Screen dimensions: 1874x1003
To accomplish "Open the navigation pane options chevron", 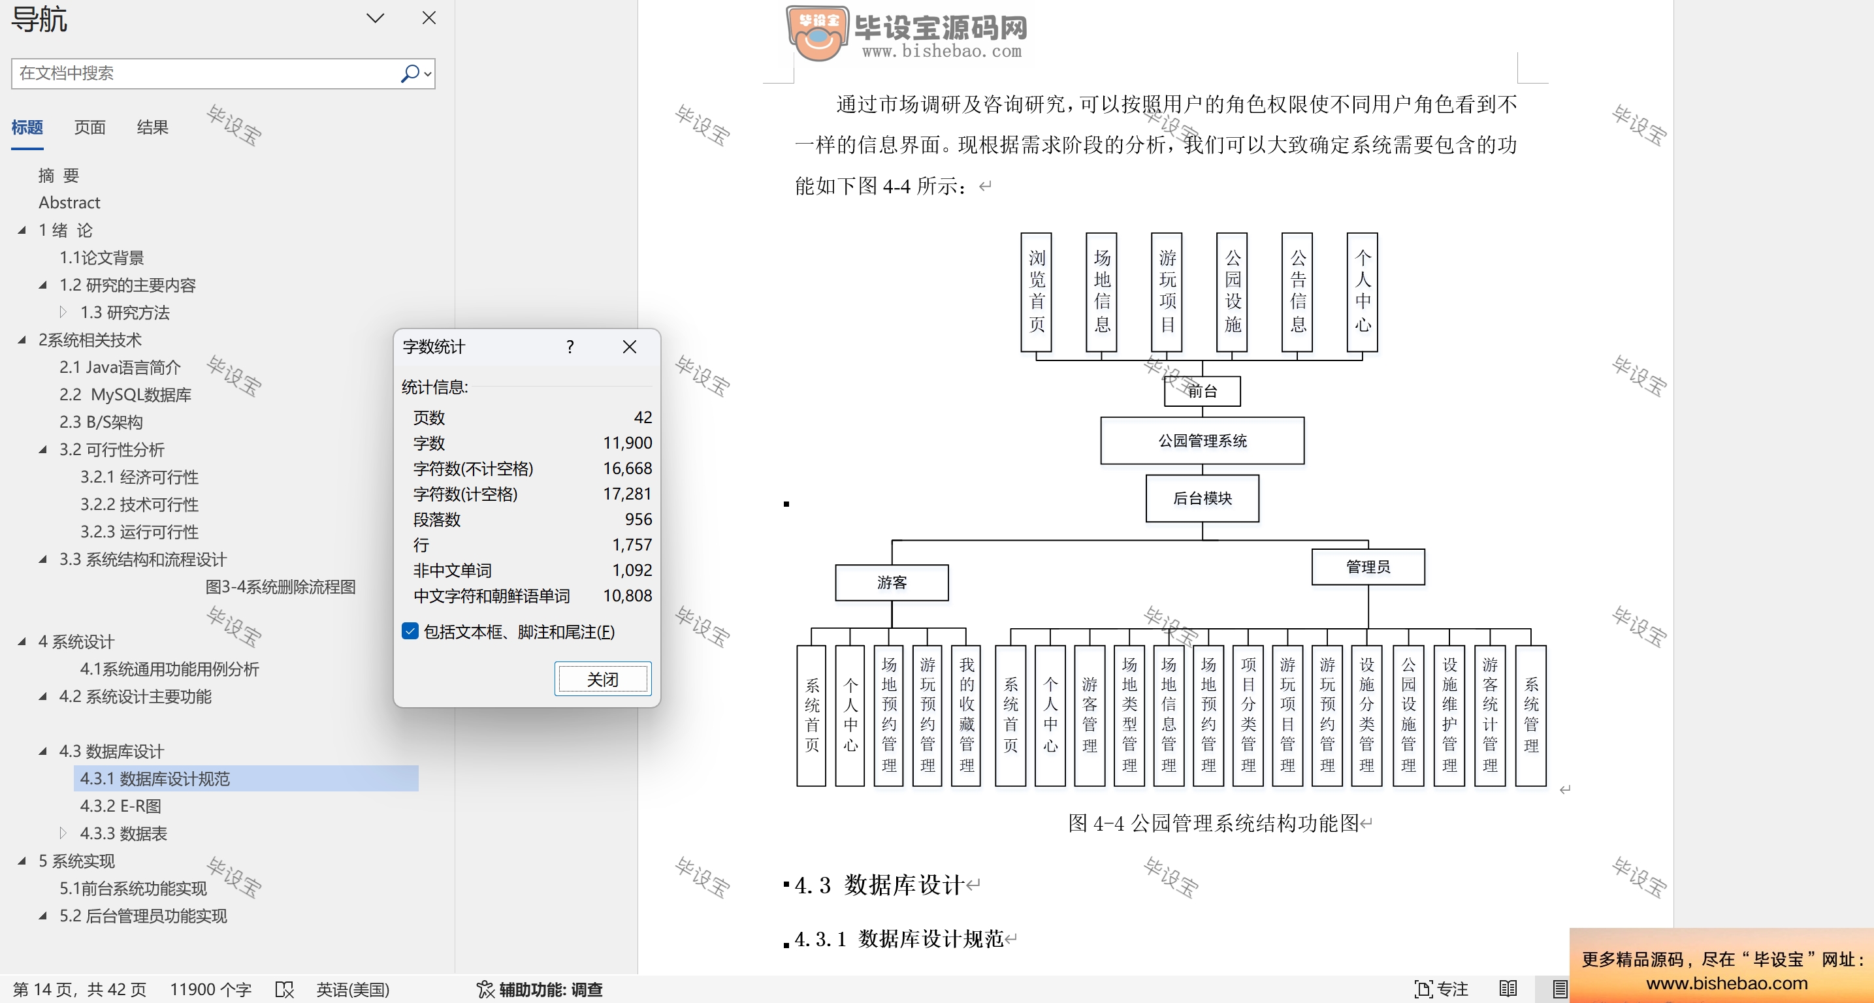I will pos(375,18).
